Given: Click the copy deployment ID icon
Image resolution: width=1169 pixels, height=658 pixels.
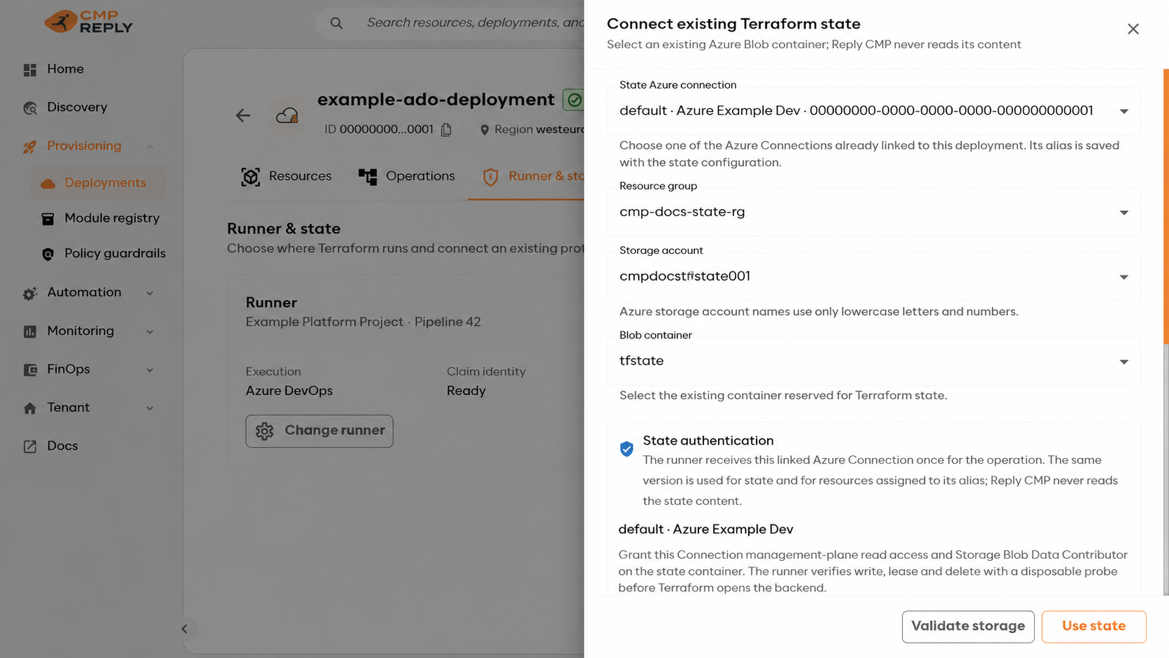Looking at the screenshot, I should click(x=446, y=129).
